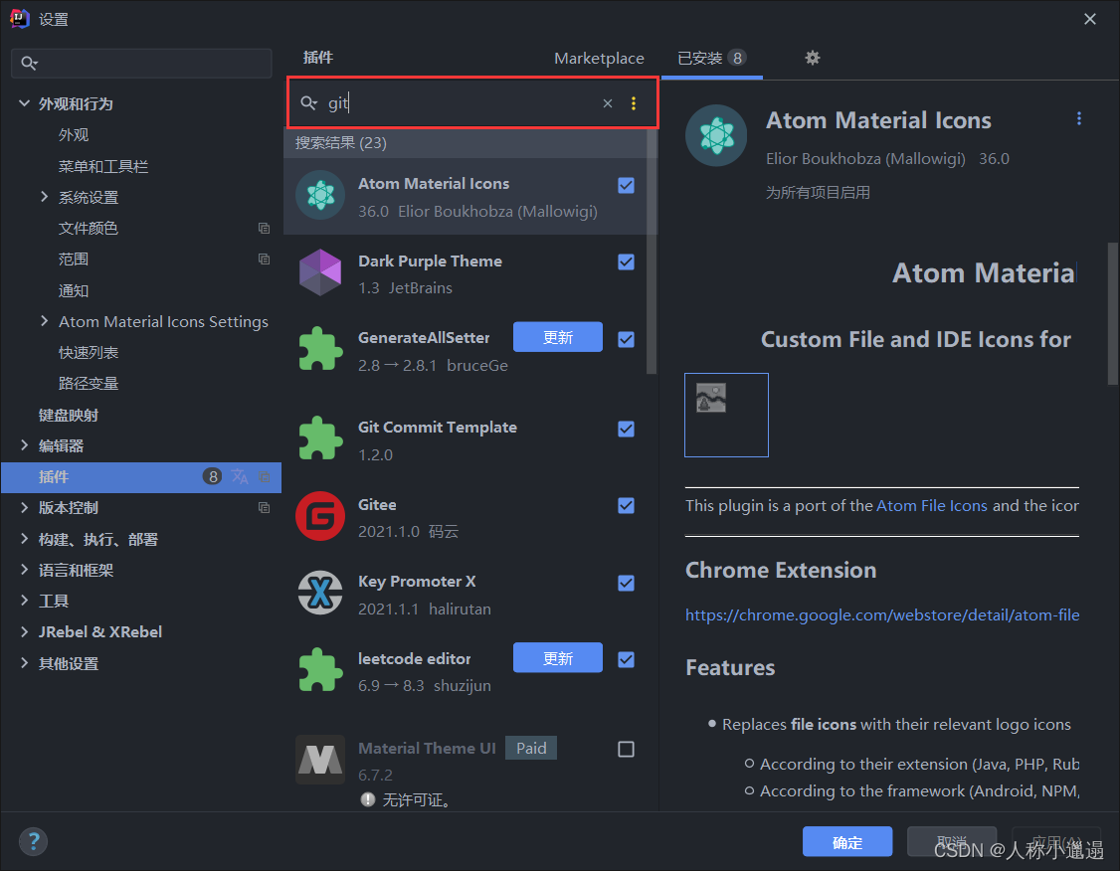Click the settings search field
Screen dimensions: 1120x871
(141, 63)
